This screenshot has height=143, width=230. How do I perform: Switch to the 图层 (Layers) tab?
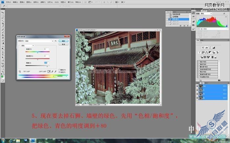[198, 83]
